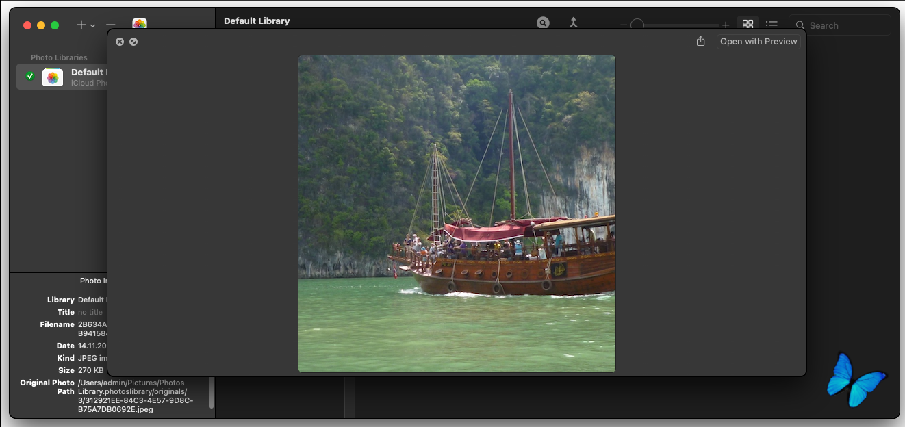
Task: Click the boat photo preview
Action: coord(457,214)
